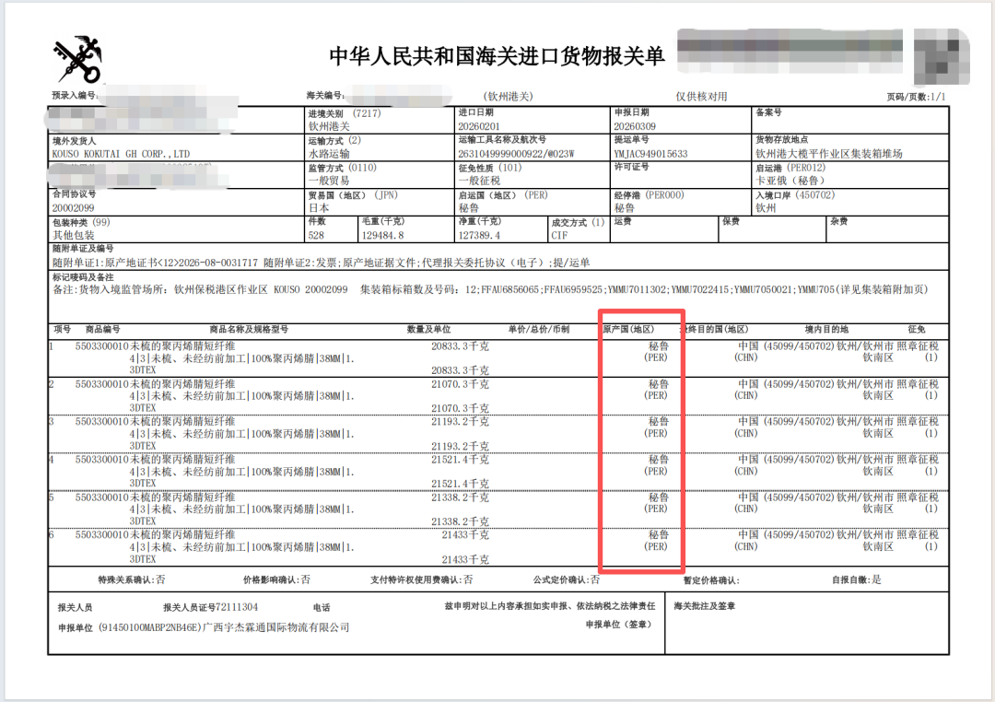The width and height of the screenshot is (995, 702).
Task: Select the transaction term CIF
Action: click(559, 236)
